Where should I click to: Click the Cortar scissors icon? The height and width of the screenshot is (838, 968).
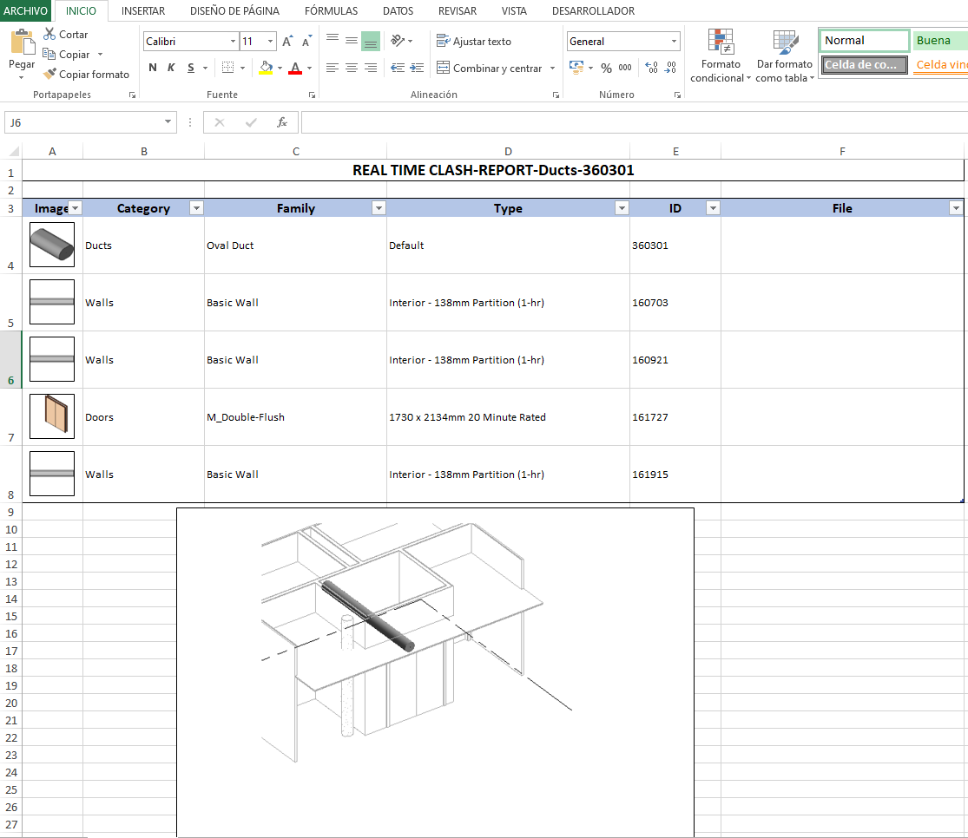(x=49, y=34)
